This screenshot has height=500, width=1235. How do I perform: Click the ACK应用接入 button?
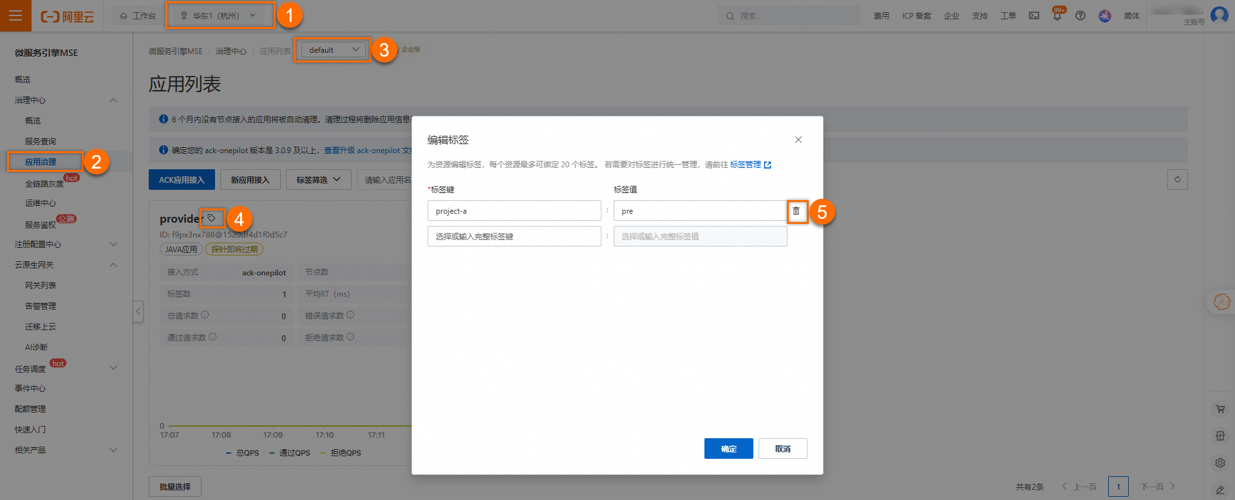[182, 180]
